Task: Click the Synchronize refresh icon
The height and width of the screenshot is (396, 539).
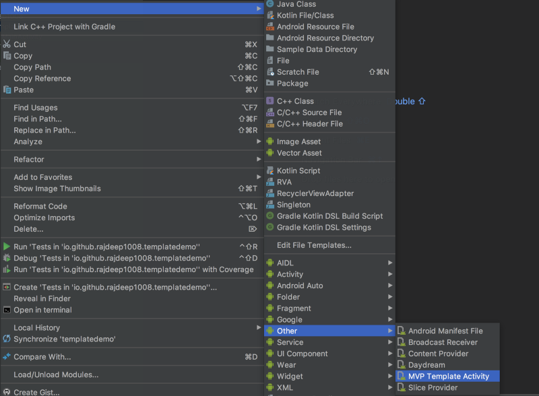Action: coord(7,339)
